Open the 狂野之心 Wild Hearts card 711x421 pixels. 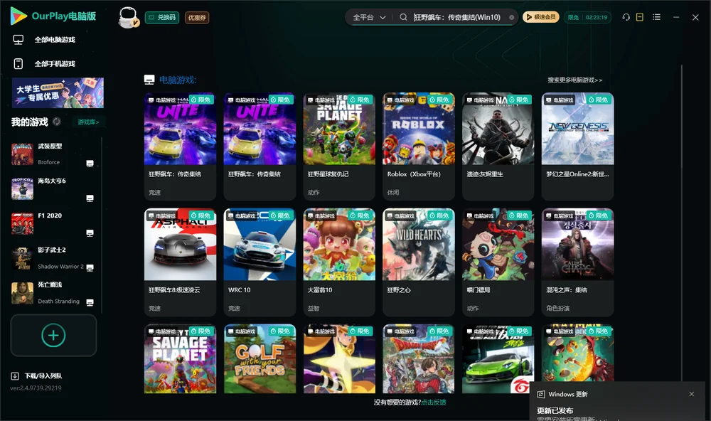click(419, 262)
